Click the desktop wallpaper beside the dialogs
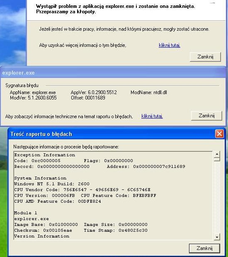The width and height of the screenshot is (228, 257). click(12, 33)
